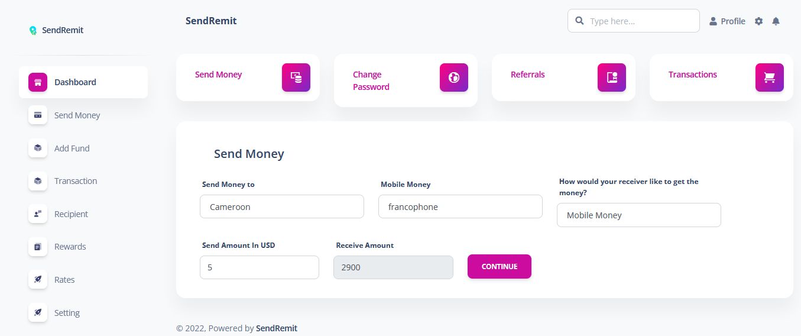This screenshot has width=801, height=336.
Task: Click the Type here search box
Action: [634, 21]
